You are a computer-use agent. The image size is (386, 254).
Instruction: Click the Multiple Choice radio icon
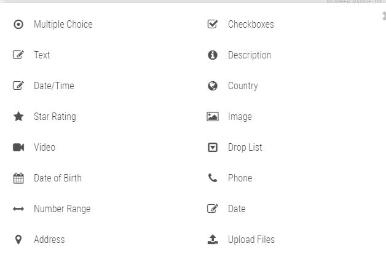coord(18,25)
